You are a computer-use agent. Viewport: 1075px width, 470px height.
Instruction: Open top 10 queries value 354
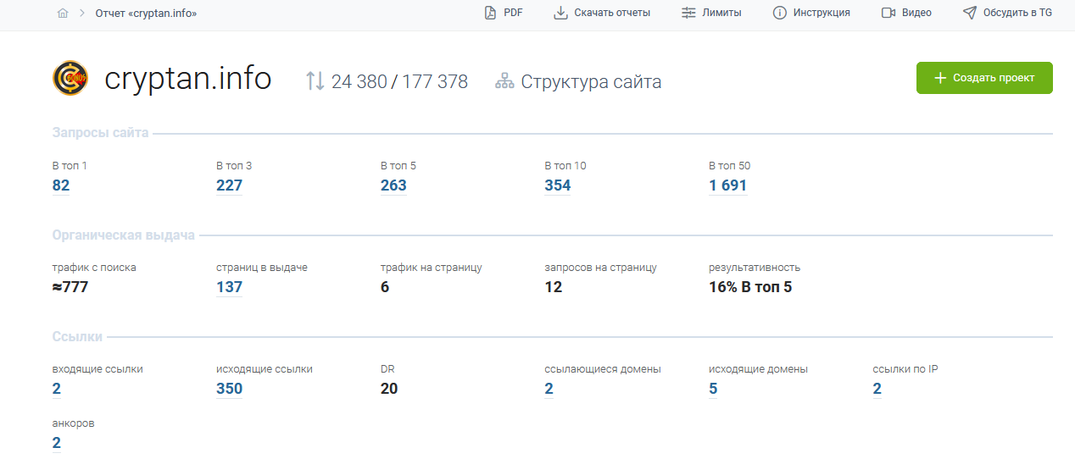click(x=558, y=185)
